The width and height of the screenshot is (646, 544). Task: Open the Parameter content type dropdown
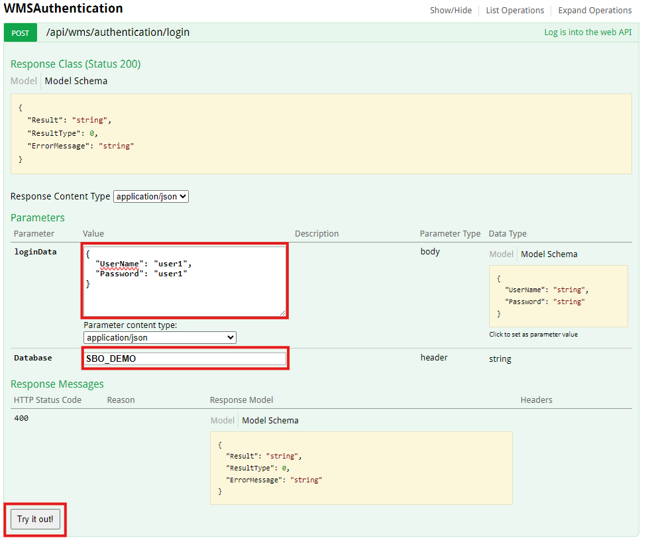(160, 337)
